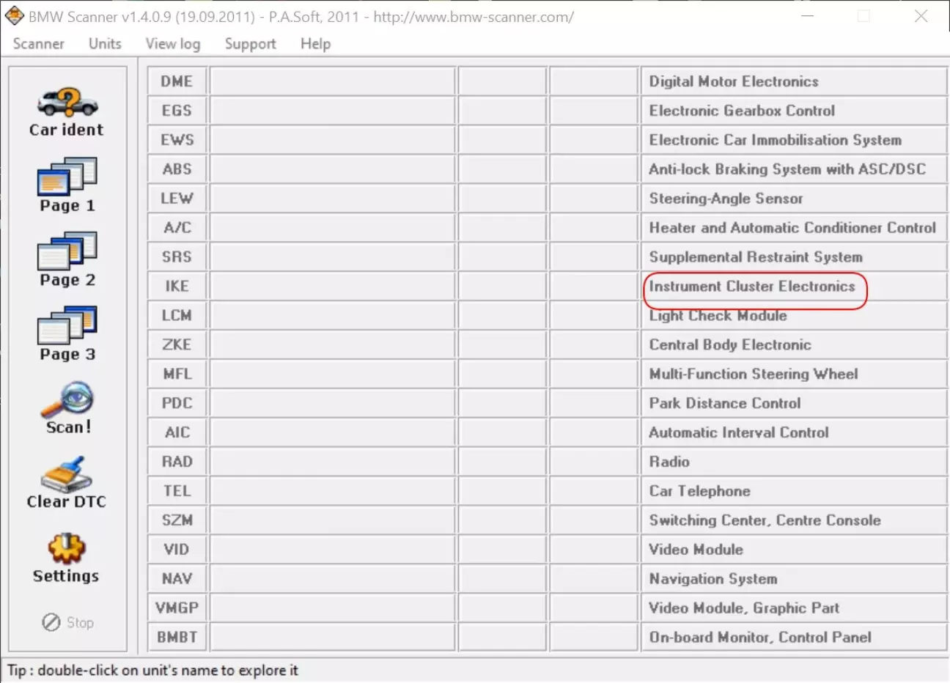The image size is (950, 683).
Task: Click Park Distance Control row name
Action: (724, 403)
